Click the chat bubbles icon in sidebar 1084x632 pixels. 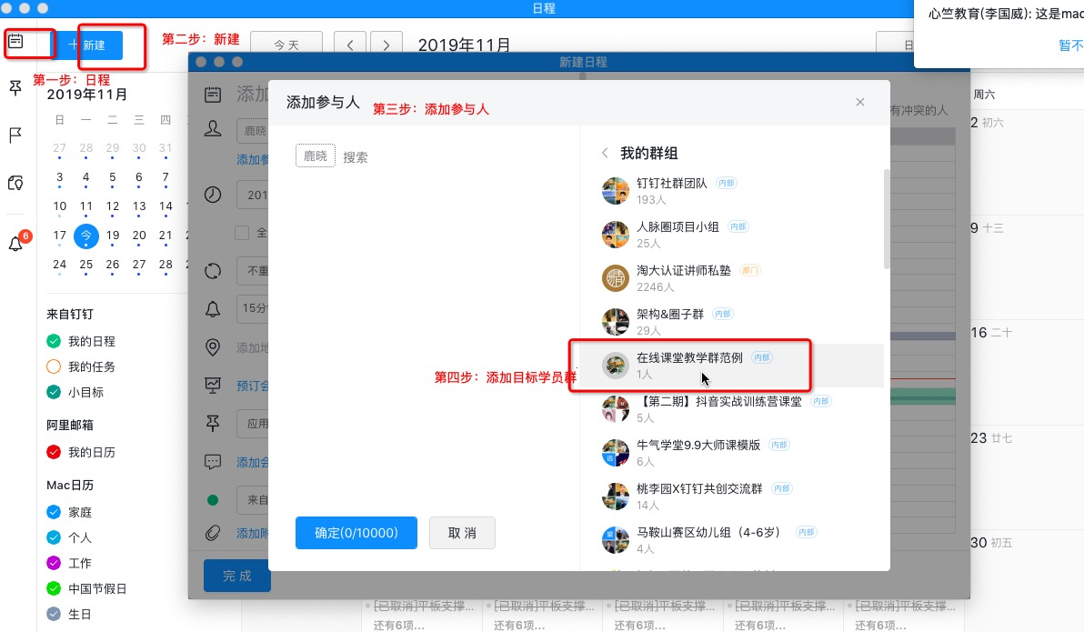click(x=15, y=184)
